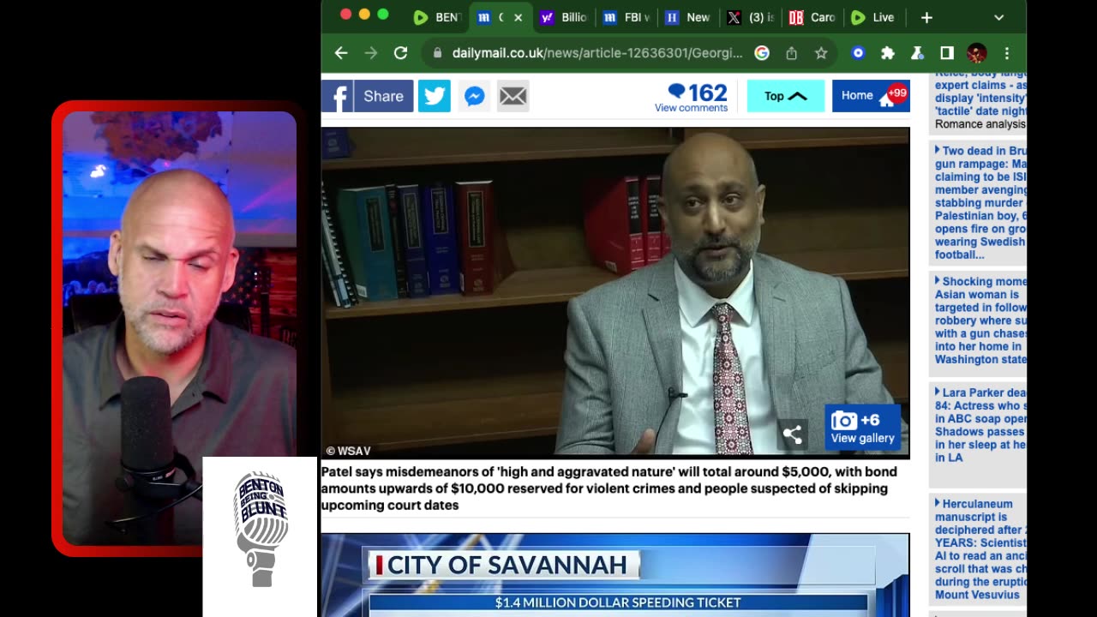Toggle the browser side panel icon
Image resolution: width=1097 pixels, height=617 pixels.
pyautogui.click(x=947, y=53)
